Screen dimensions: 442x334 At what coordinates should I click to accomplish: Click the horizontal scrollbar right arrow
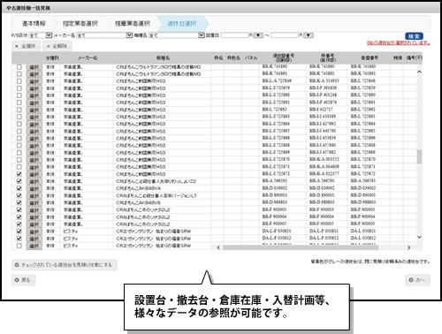pos(408,247)
